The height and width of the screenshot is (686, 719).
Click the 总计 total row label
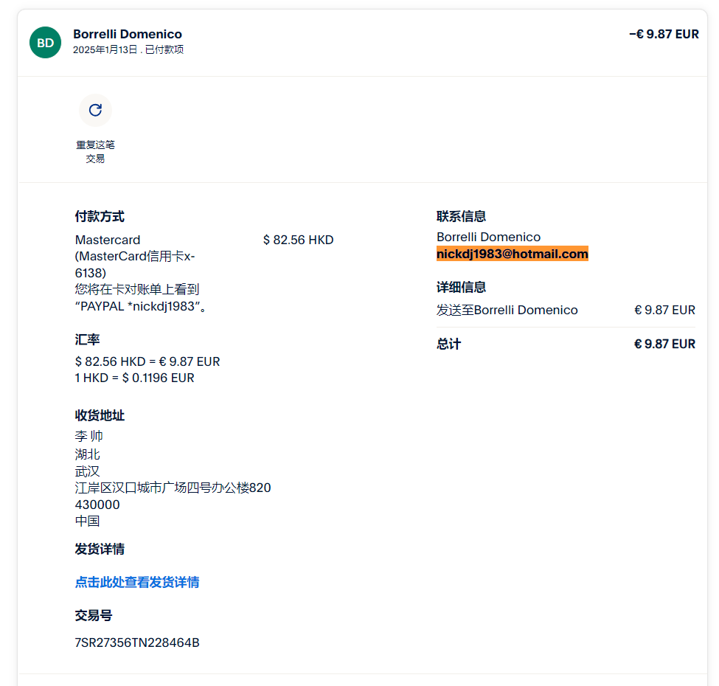click(448, 344)
